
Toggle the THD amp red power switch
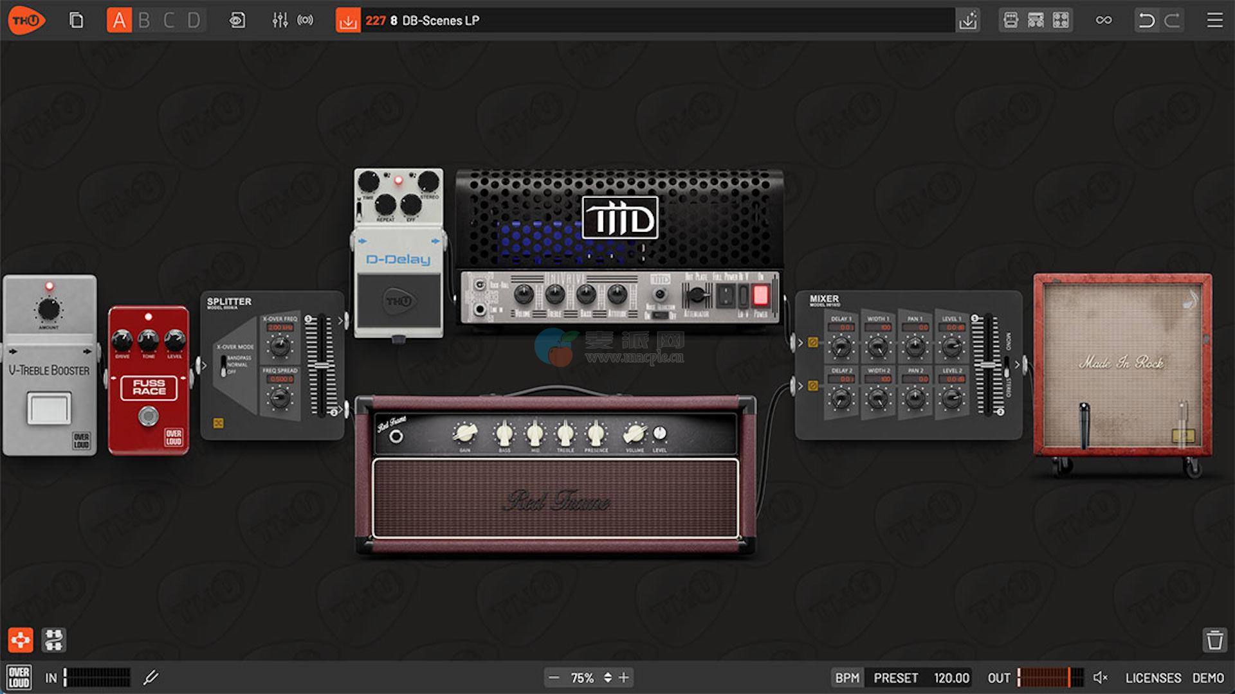click(760, 296)
